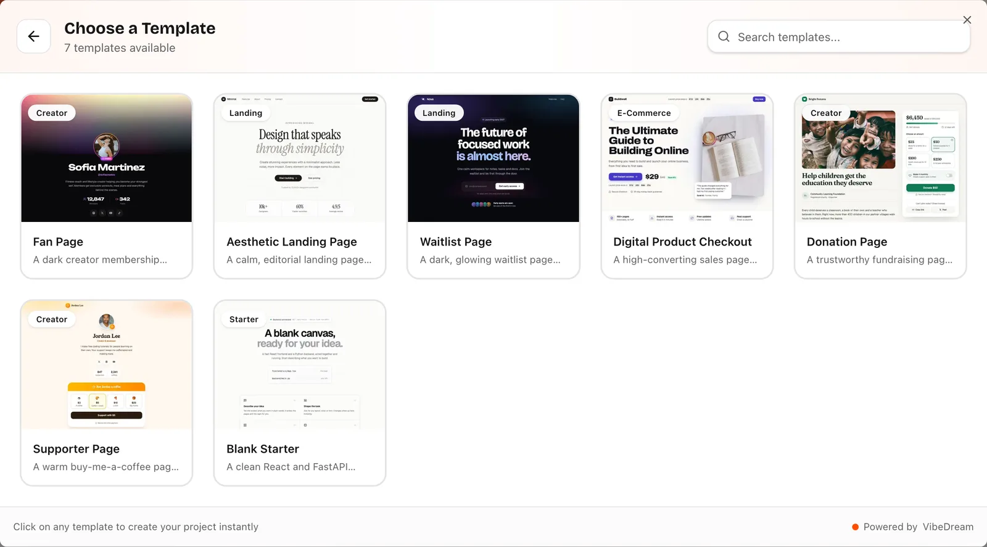Select the Waitlist Page title
The image size is (987, 547).
coord(456,242)
